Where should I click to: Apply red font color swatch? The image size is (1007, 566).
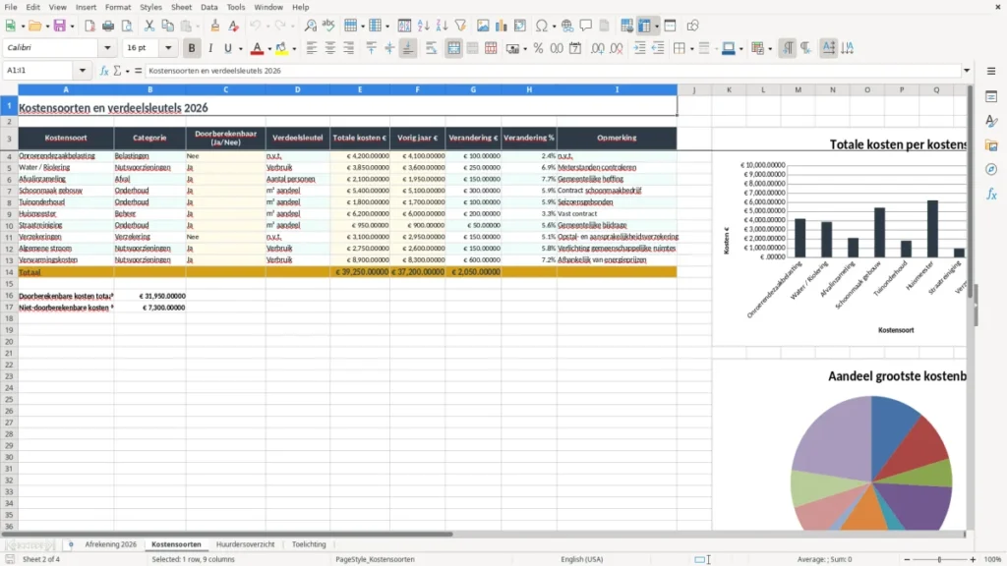257,48
